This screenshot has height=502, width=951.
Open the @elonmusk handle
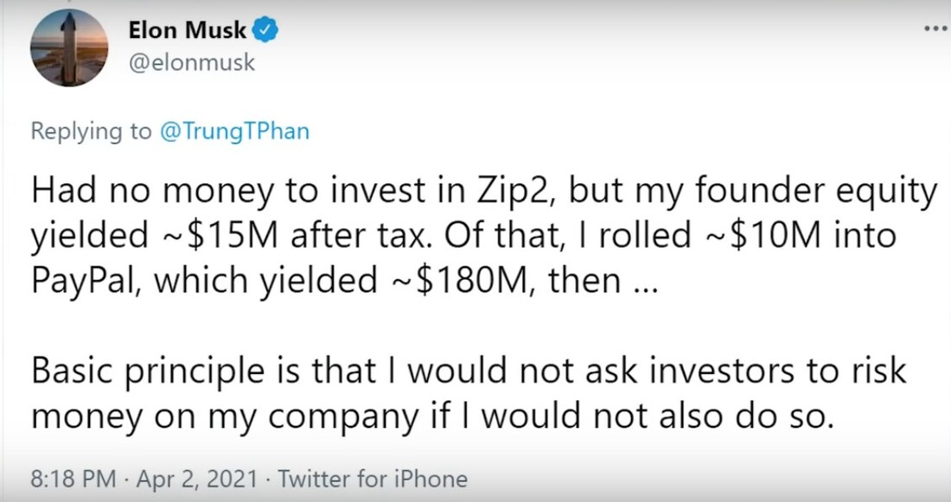pos(191,62)
